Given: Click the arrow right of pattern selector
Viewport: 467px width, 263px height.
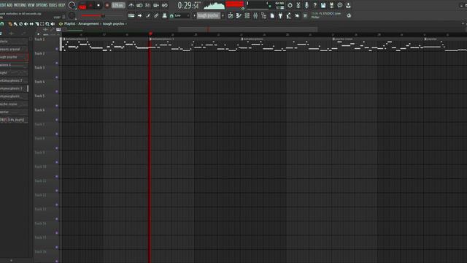Looking at the screenshot, I should 223,15.
